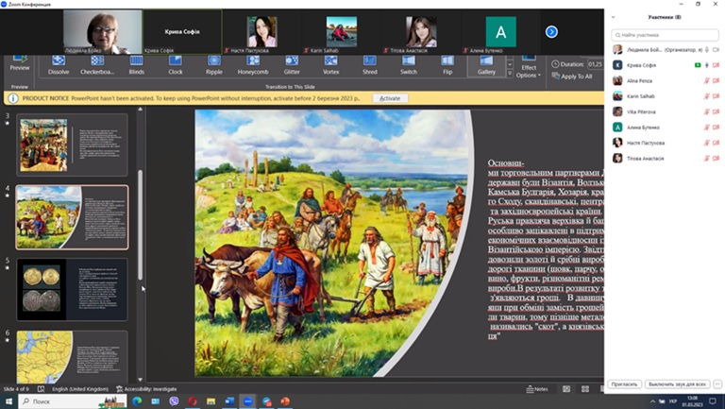This screenshot has height=409, width=725.
Task: Select Настя Пастухова video tile
Action: (x=262, y=31)
